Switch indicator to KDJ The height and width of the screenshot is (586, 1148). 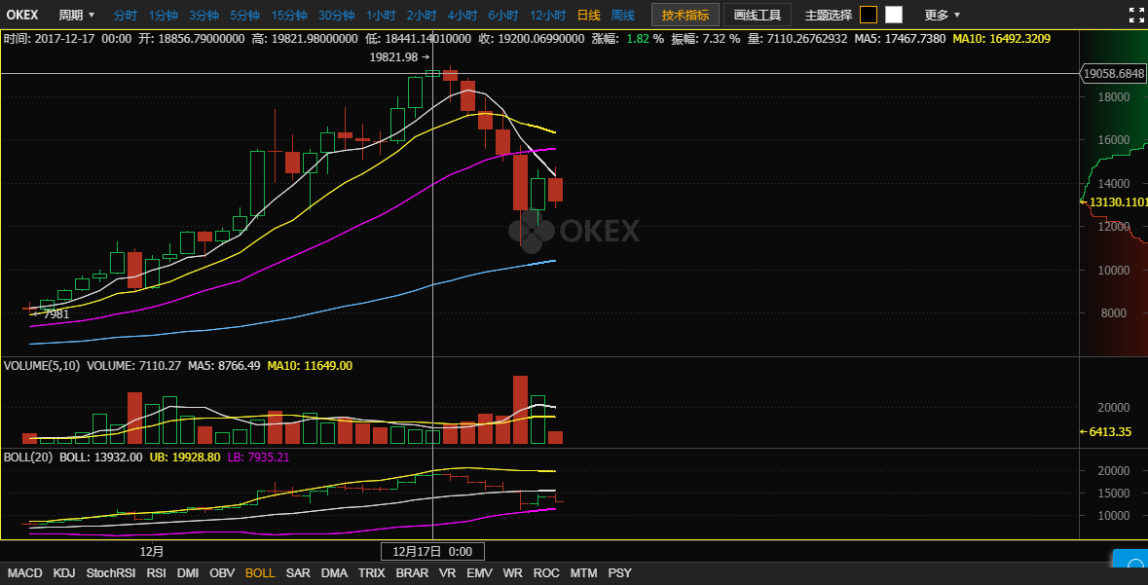point(64,573)
